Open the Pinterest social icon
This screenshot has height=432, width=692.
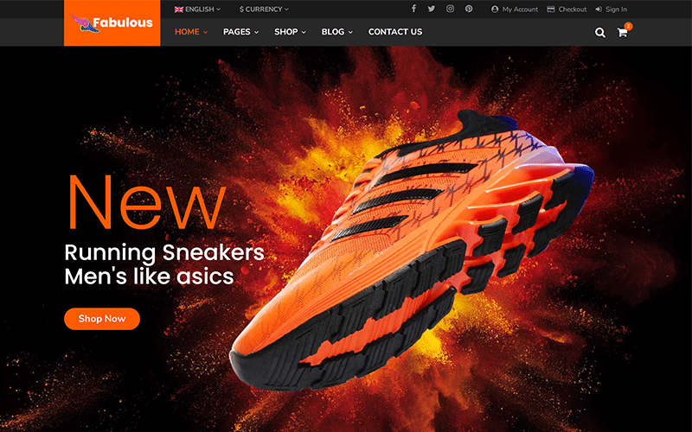[469, 9]
